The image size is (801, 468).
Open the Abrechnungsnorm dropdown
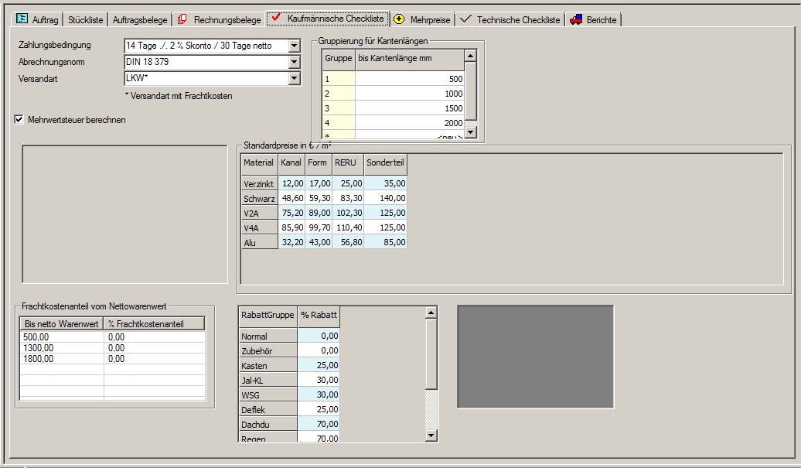click(x=294, y=62)
